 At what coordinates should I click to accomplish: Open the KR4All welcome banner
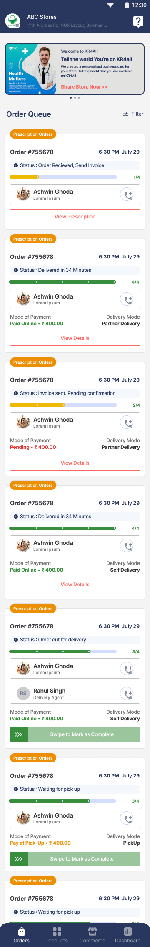(x=75, y=69)
